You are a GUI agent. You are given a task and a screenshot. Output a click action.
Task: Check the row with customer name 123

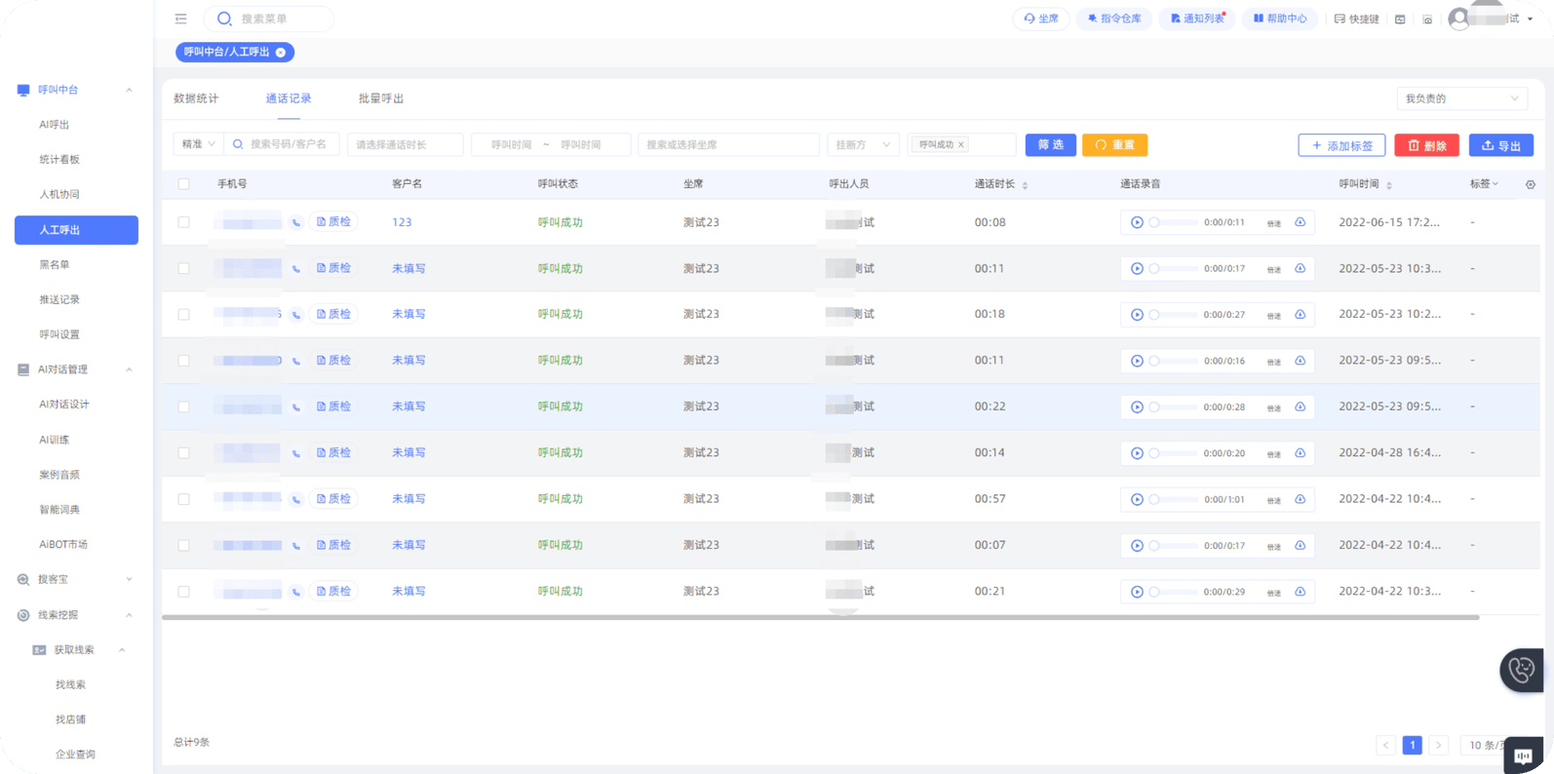pyautogui.click(x=183, y=222)
